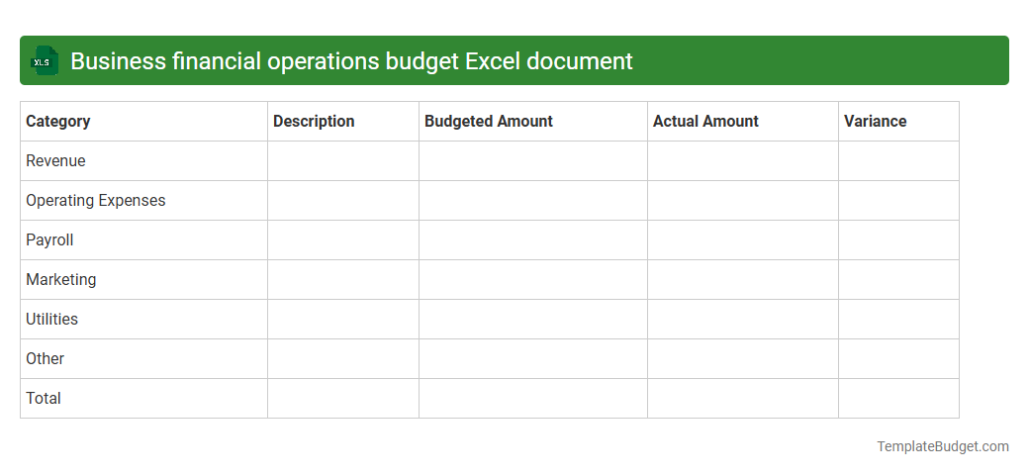Click the Total Budgeted Amount cell

[x=533, y=398]
